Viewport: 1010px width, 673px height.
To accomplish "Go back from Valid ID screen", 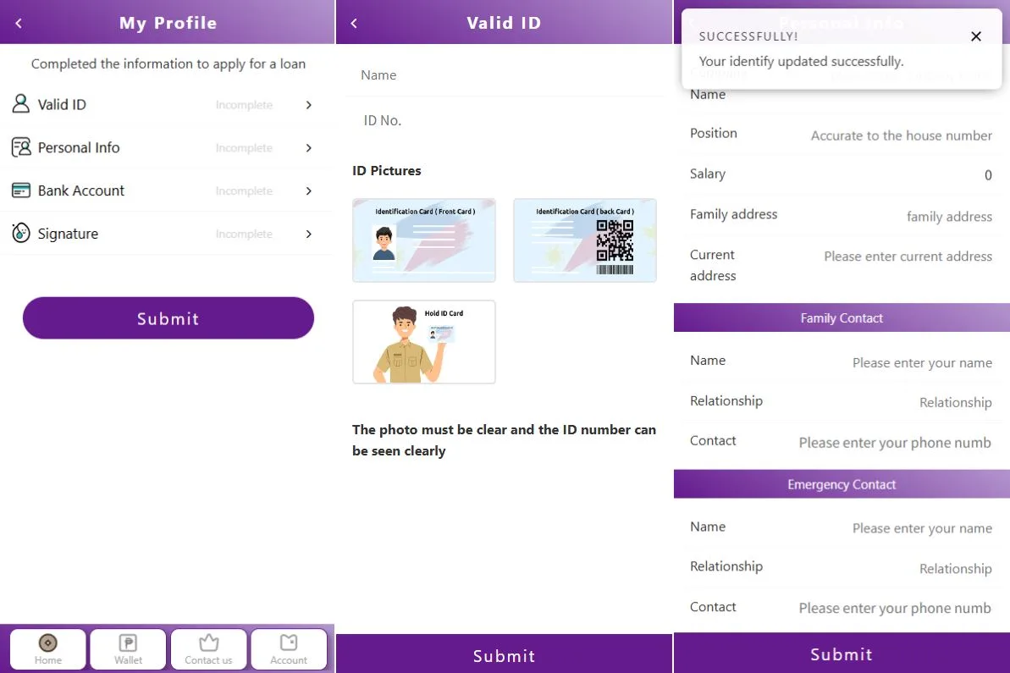I will pyautogui.click(x=354, y=23).
